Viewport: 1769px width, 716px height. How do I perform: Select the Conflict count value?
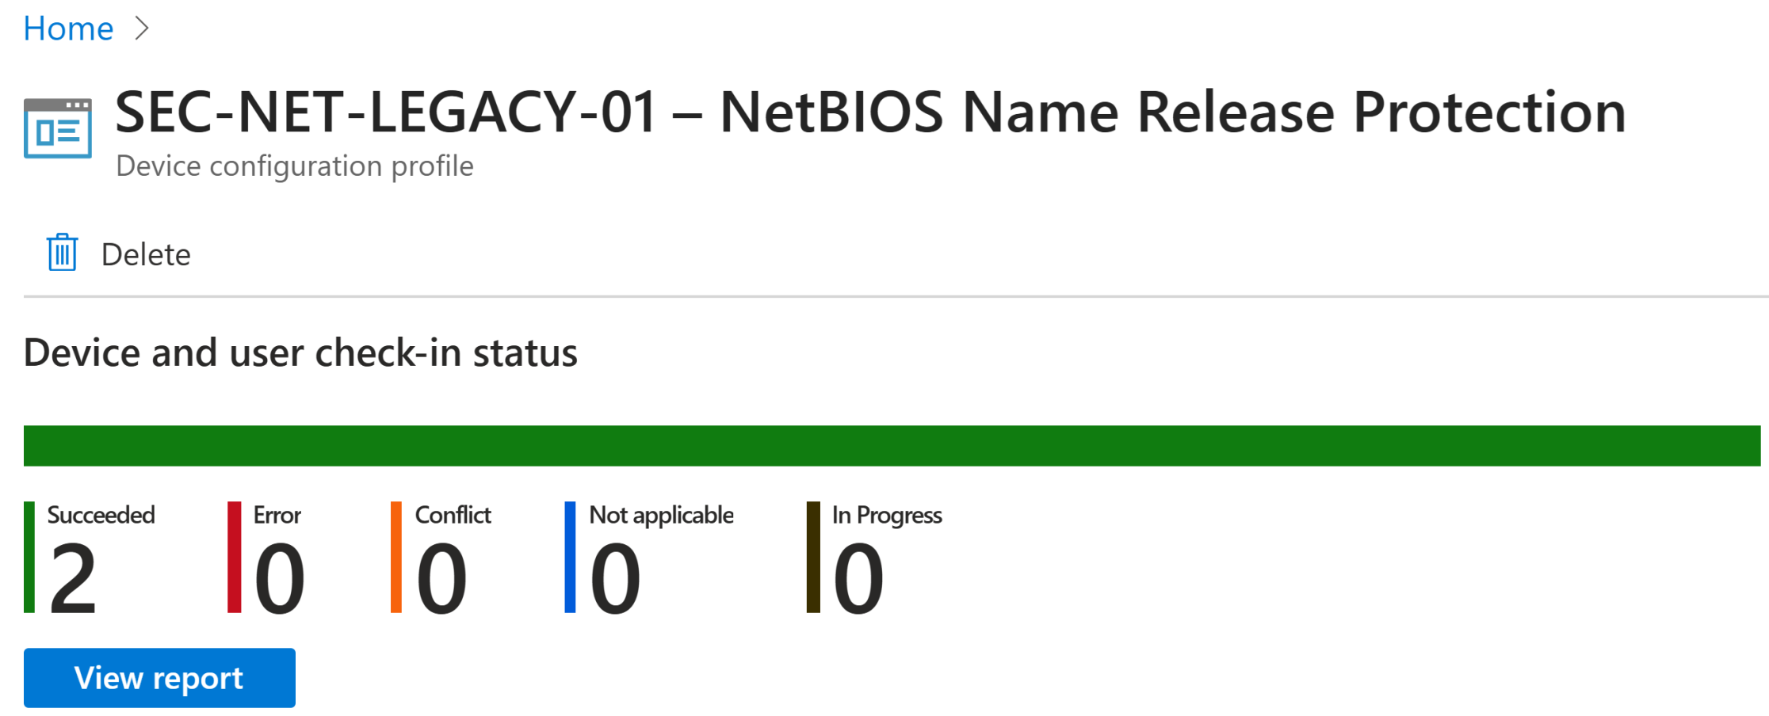pyautogui.click(x=441, y=579)
